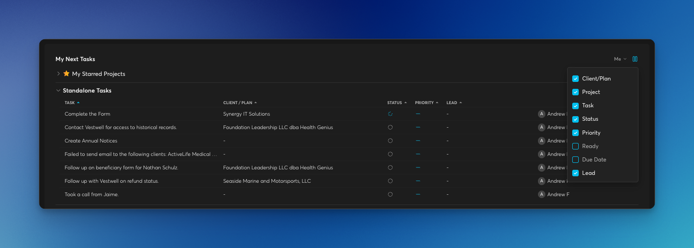This screenshot has height=248, width=694.
Task: Collapse the Standalone Tasks section
Action: click(58, 91)
